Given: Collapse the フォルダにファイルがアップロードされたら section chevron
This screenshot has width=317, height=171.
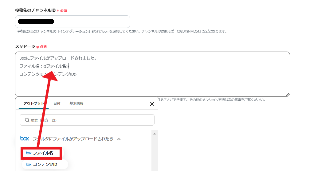Looking at the screenshot, I should pos(119,139).
